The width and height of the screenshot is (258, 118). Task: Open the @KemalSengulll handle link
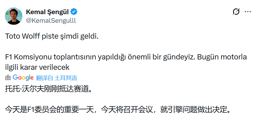point(51,20)
